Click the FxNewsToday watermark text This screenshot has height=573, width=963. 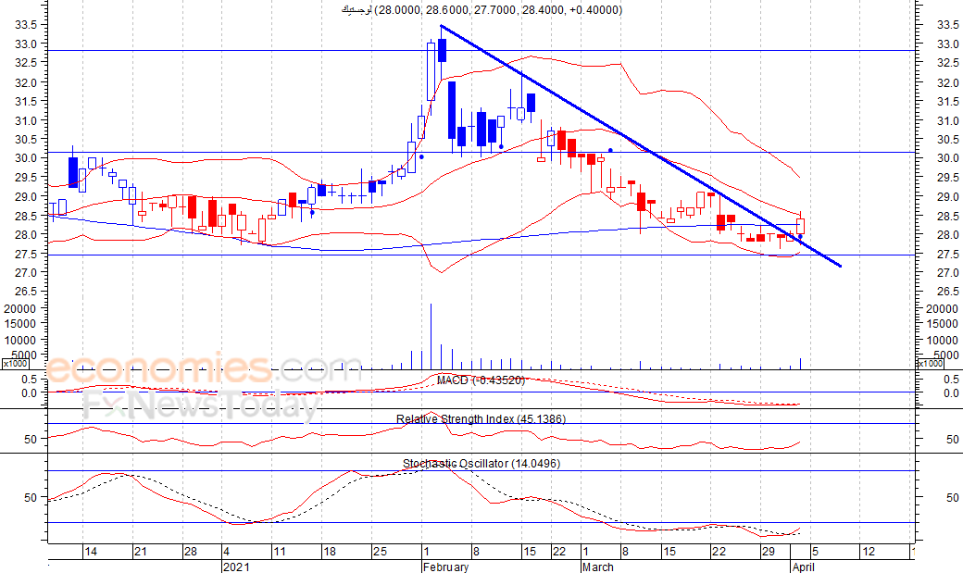tap(201, 405)
